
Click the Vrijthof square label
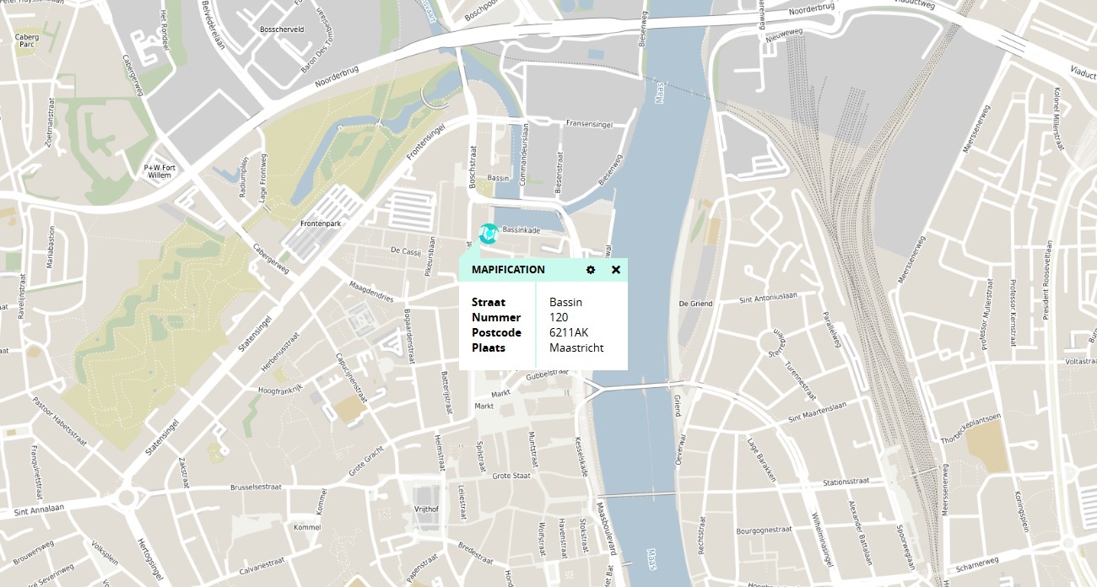pos(426,509)
